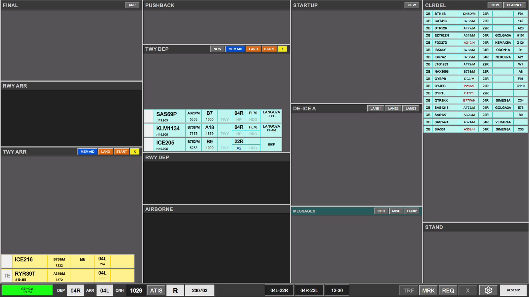Click NEW in TWY DEP header

pyautogui.click(x=217, y=49)
